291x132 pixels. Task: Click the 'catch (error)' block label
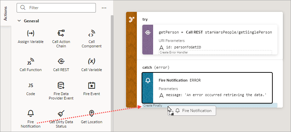pos(156,67)
